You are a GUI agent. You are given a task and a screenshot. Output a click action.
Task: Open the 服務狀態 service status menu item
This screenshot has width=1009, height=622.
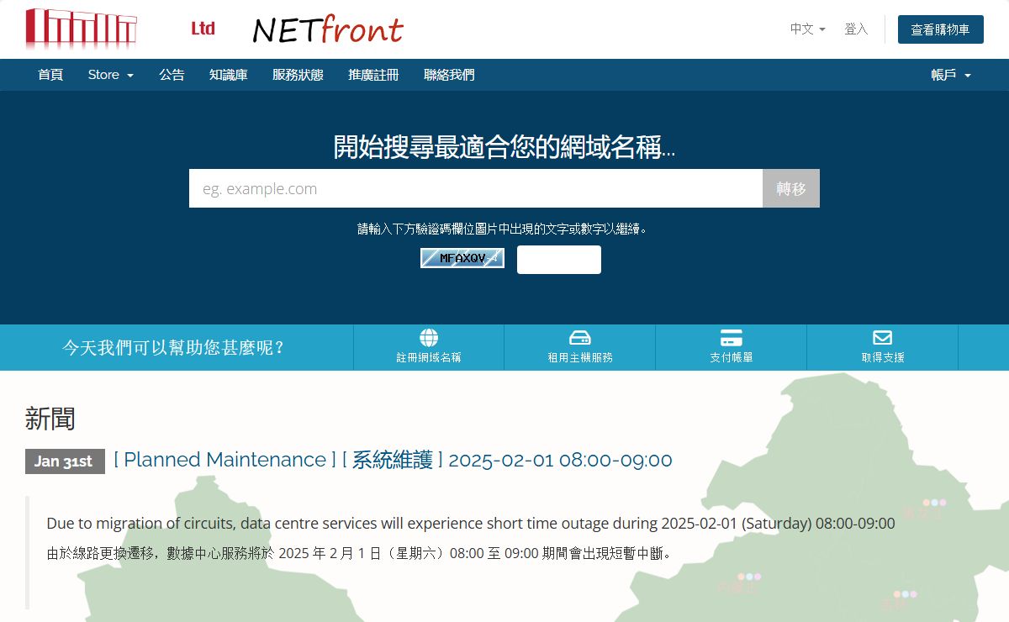pos(298,75)
